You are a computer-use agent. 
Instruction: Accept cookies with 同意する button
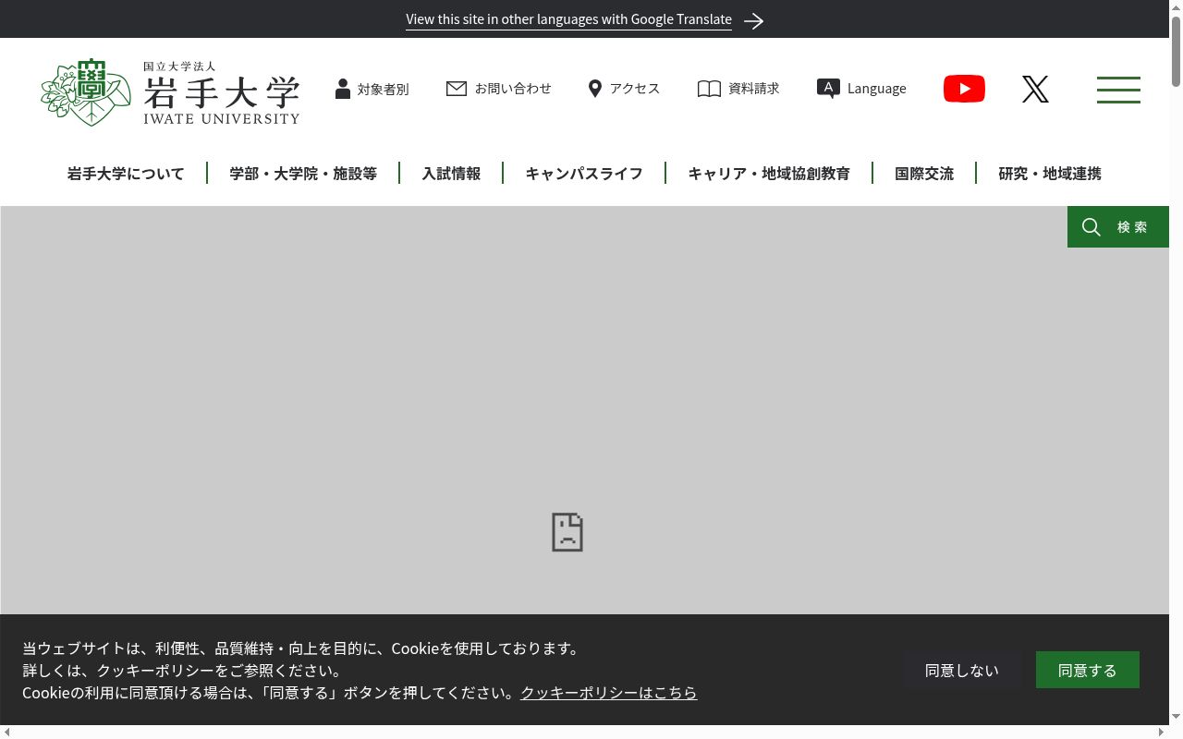1088,670
